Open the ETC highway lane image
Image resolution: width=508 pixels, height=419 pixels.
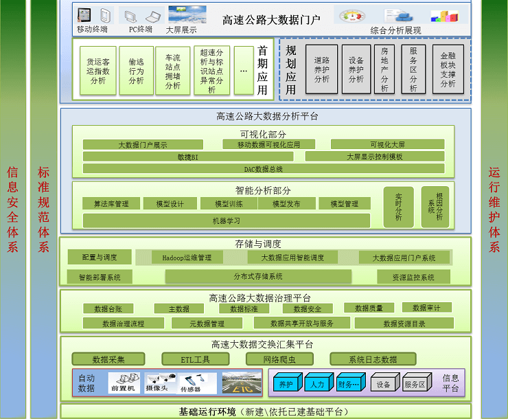pos(240,383)
